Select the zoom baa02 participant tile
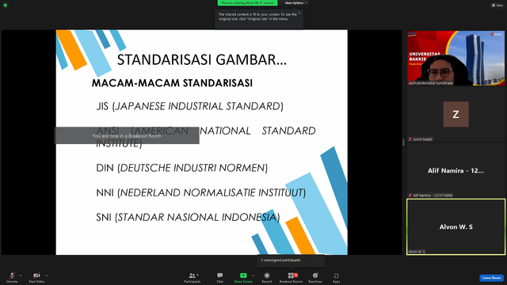Screen dimensions: 507x285 456,114
